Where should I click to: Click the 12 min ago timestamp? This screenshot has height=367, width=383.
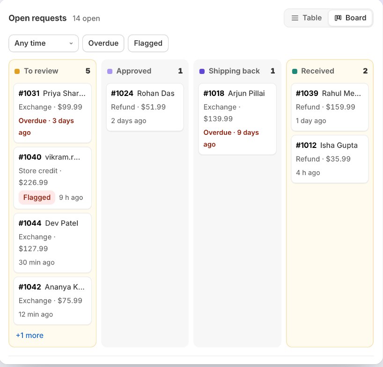point(36,315)
